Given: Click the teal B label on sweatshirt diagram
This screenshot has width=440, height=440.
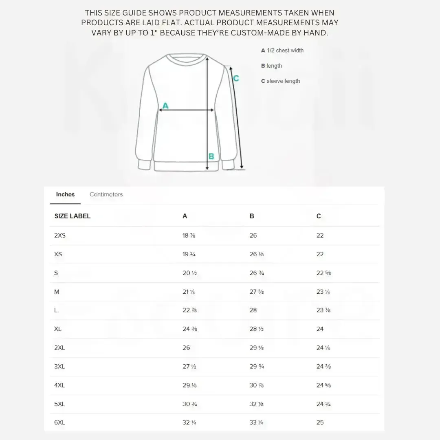Looking at the screenshot, I should [211, 156].
